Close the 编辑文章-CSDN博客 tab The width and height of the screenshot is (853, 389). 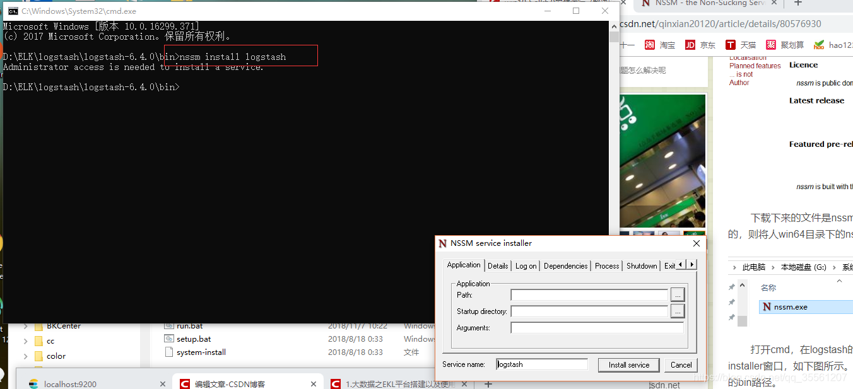click(x=314, y=384)
